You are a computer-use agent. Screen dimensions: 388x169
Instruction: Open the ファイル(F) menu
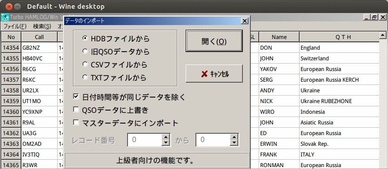pyautogui.click(x=15, y=26)
